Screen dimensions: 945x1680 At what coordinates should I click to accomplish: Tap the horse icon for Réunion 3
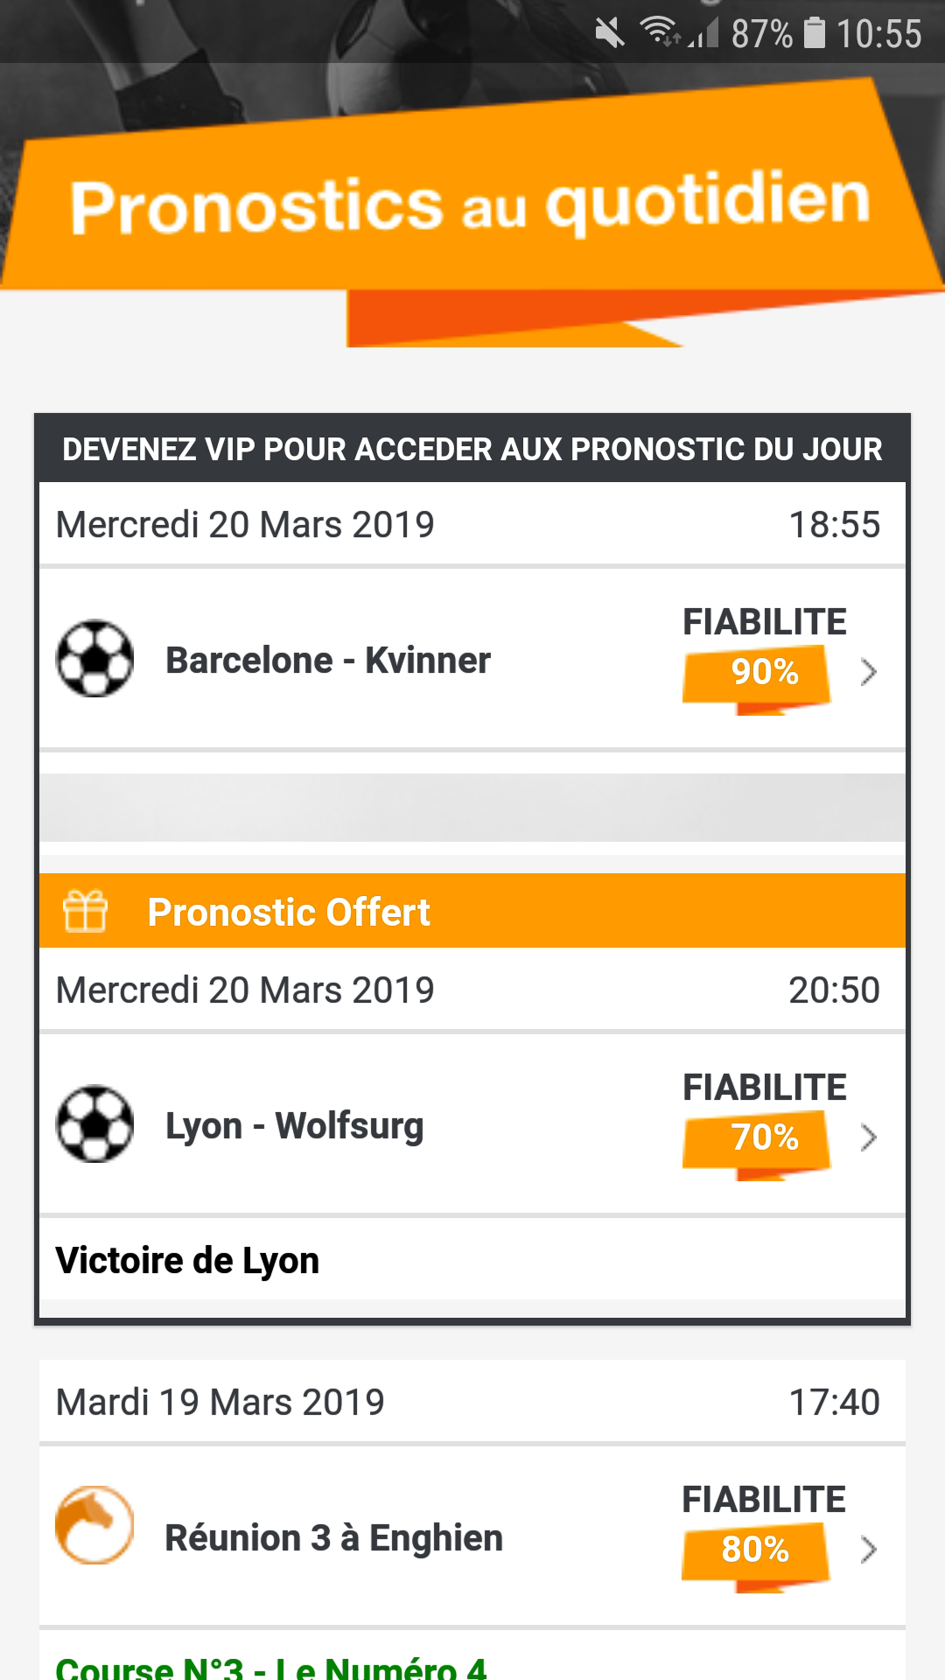94,1525
